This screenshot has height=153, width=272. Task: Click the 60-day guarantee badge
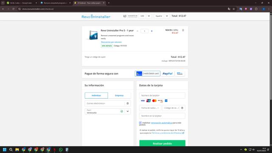pyautogui.click(x=130, y=16)
